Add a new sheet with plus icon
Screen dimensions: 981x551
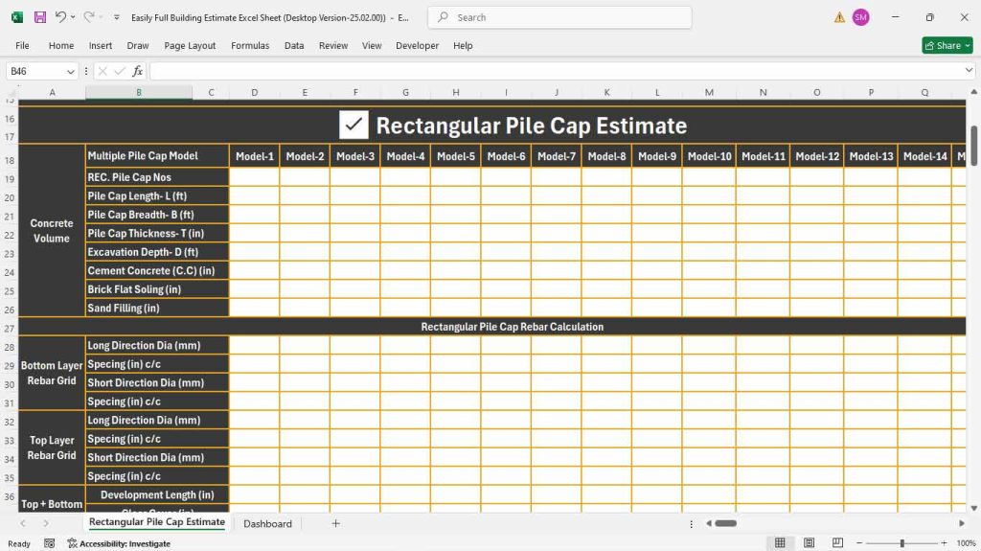coord(336,523)
